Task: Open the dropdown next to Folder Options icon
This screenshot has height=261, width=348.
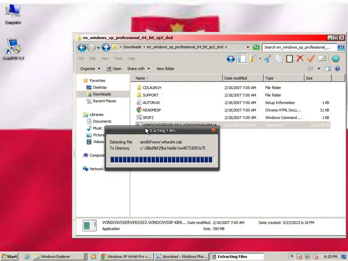Action: click(x=260, y=58)
